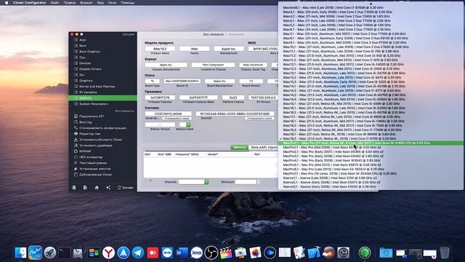Click Установить/обновить Clover download icon
The width and height of the screenshot is (465, 262).
76,140
